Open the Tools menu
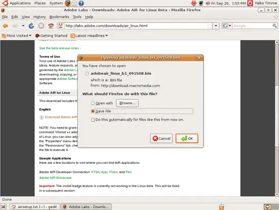Screen dimensions: 279x210 pyautogui.click(x=77, y=17)
